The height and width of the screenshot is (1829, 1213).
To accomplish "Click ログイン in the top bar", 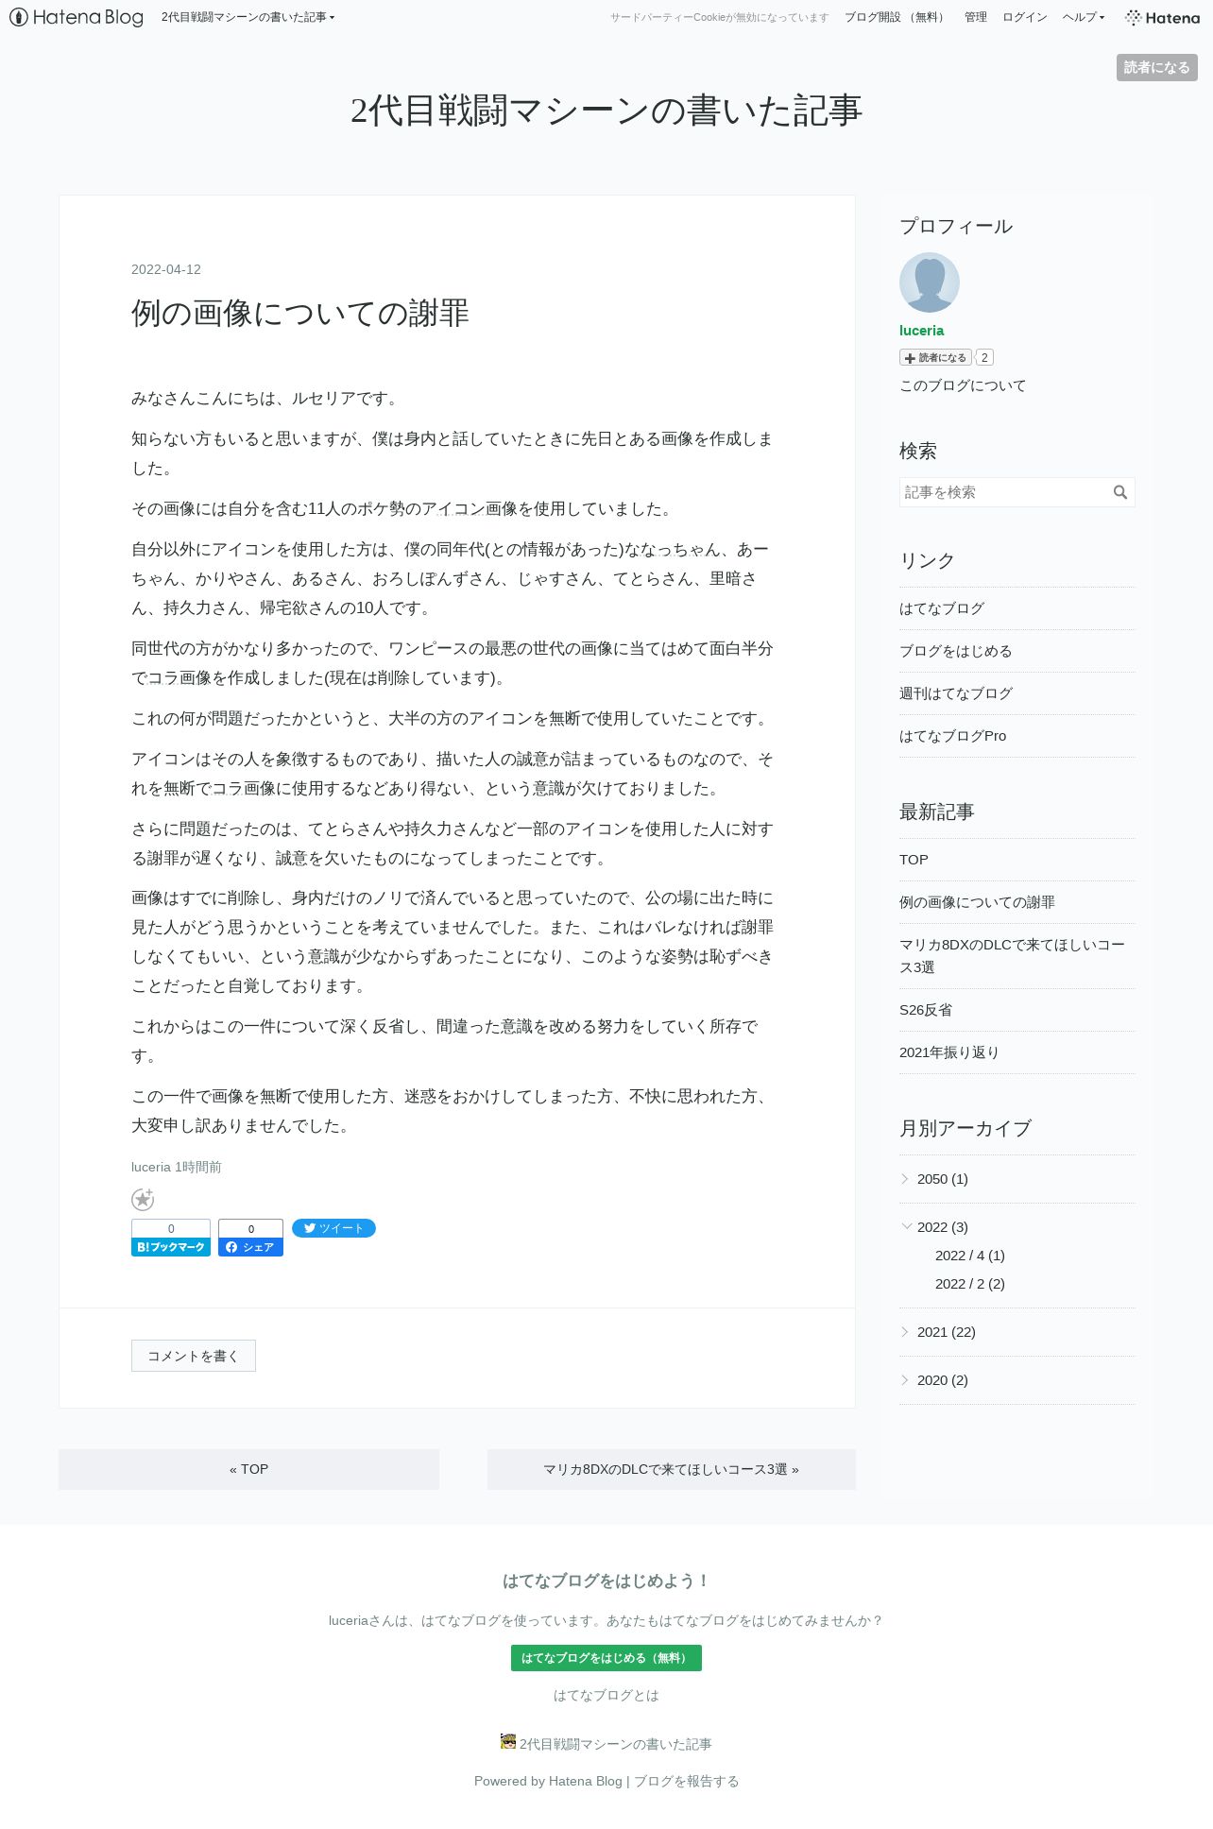I will tap(1025, 17).
